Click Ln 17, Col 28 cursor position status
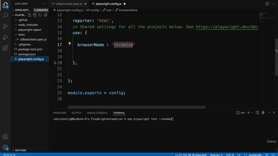This screenshot has height=156, width=278. click(x=191, y=155)
